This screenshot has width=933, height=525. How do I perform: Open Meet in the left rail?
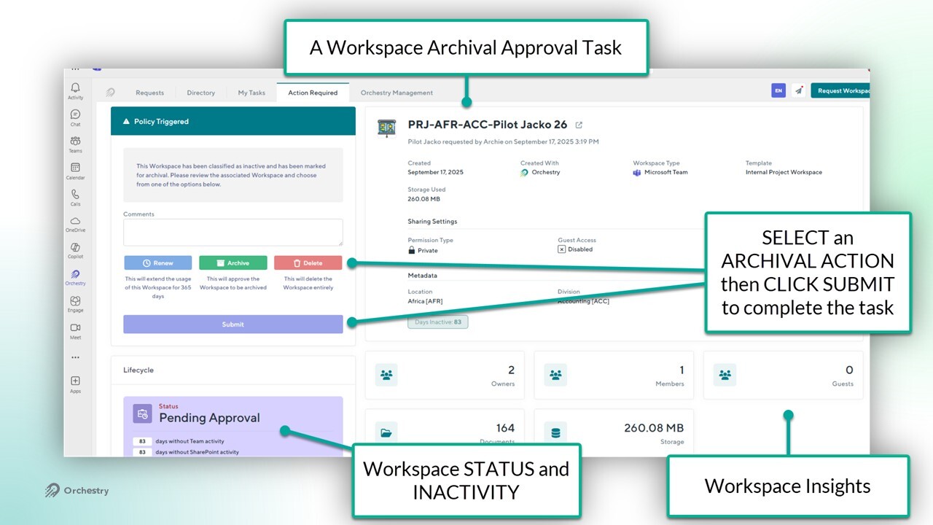coord(75,331)
